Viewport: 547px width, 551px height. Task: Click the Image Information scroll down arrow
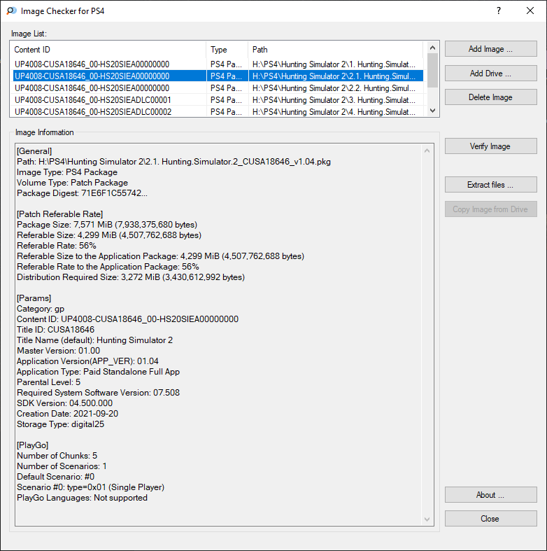(427, 519)
